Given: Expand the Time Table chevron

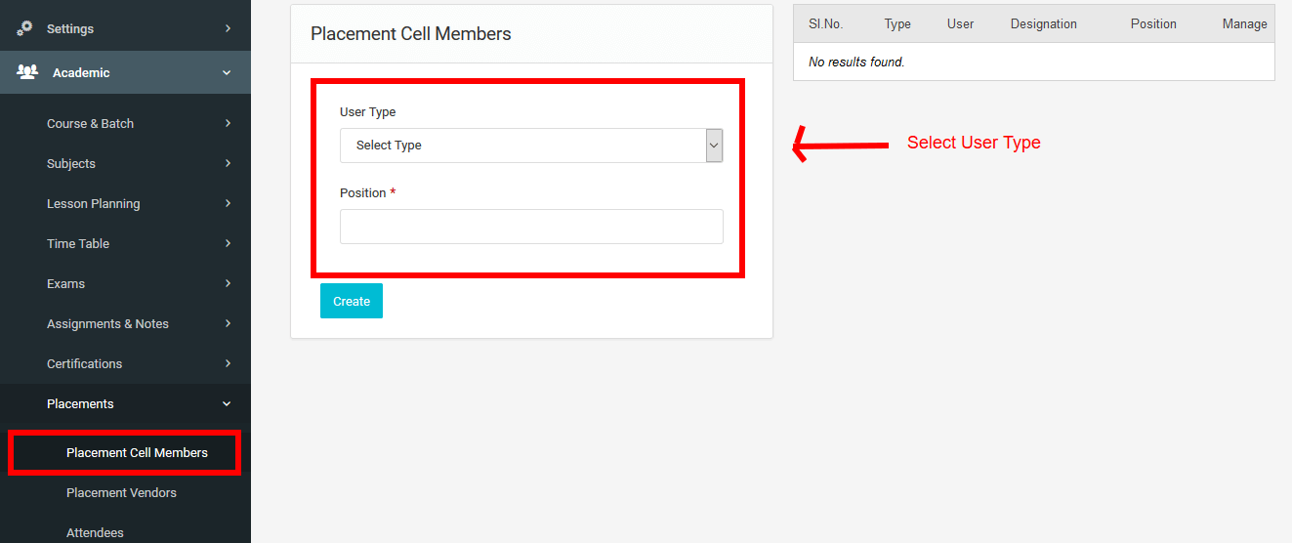Looking at the screenshot, I should (228, 243).
